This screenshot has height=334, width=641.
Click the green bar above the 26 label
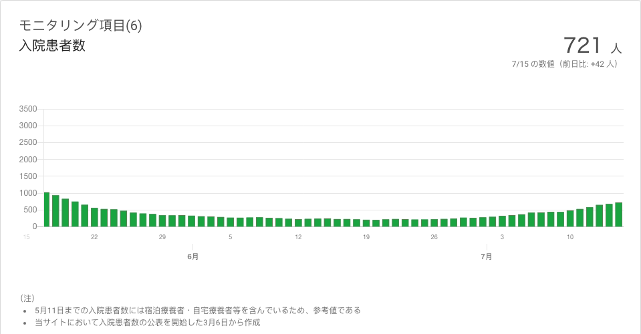[434, 223]
